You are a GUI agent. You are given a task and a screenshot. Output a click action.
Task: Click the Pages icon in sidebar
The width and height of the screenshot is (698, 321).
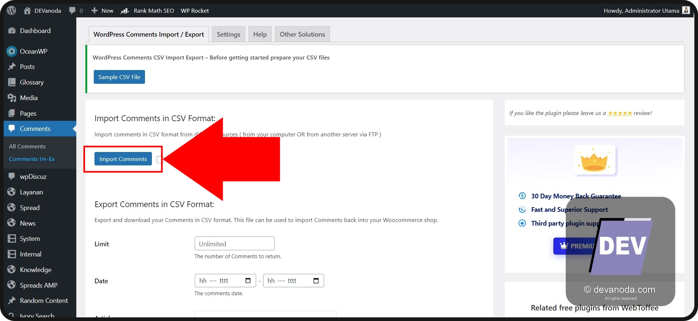pos(12,113)
